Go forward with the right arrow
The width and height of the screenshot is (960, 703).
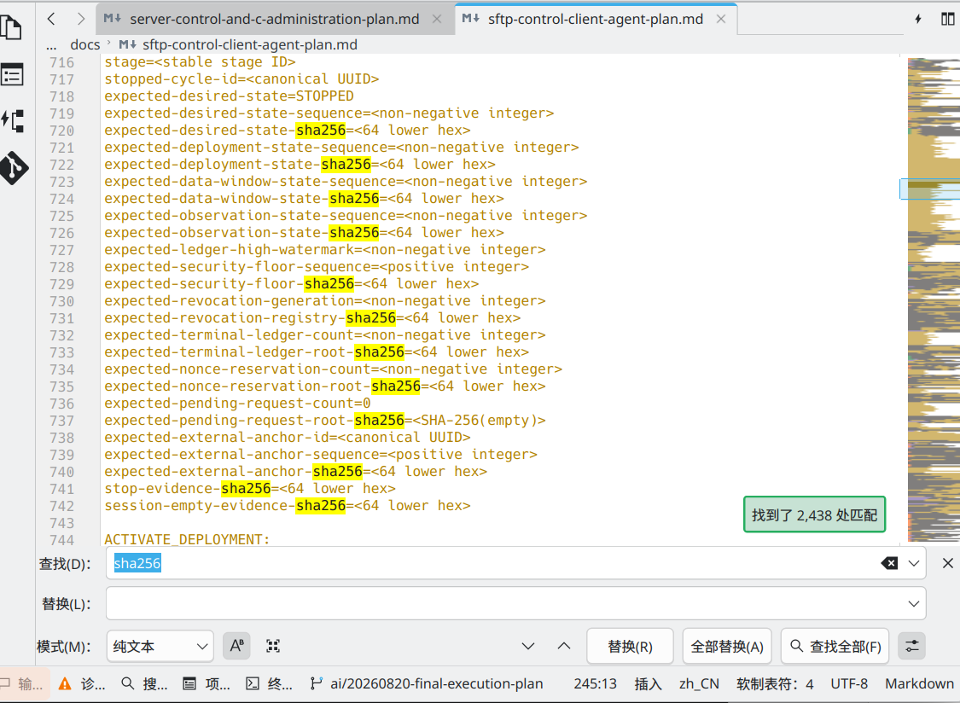[x=80, y=19]
